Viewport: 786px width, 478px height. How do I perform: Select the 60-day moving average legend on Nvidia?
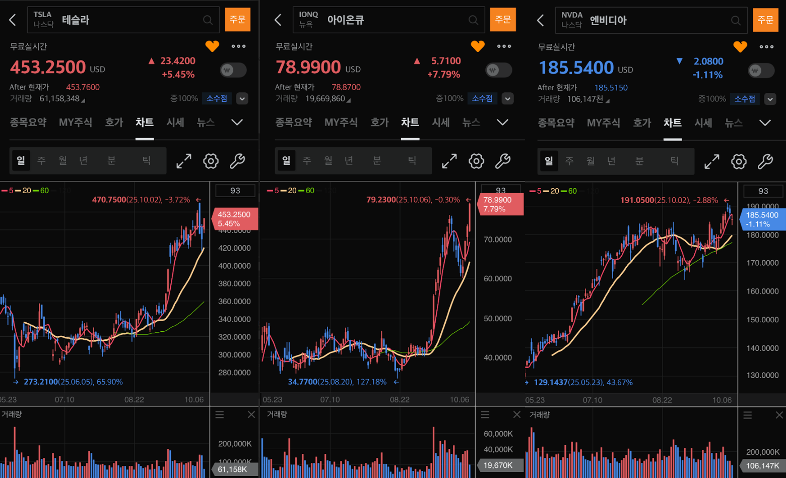569,191
